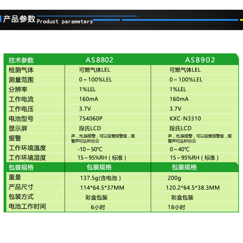243x243 pixels.
Task: Click the 电池工作时间 row label
Action: (27, 207)
